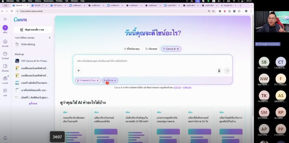289x143 pixels.
Task: Open the Templates icon in left sidebar
Action: pyautogui.click(x=5, y=66)
